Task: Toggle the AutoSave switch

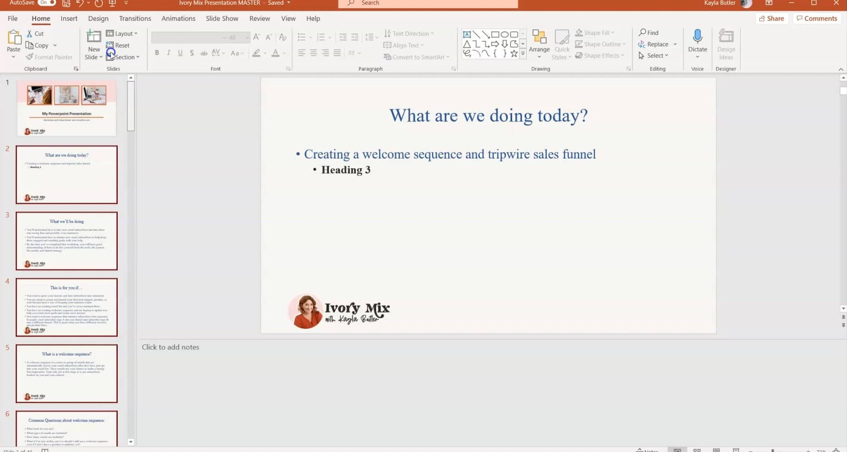Action: click(47, 3)
